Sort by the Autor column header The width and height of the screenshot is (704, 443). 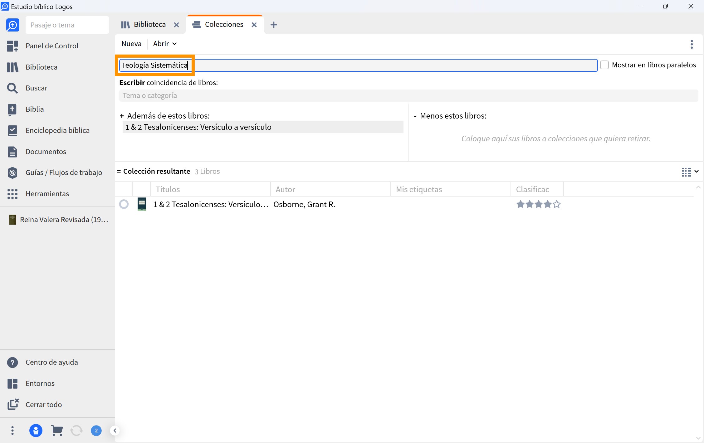(330, 189)
